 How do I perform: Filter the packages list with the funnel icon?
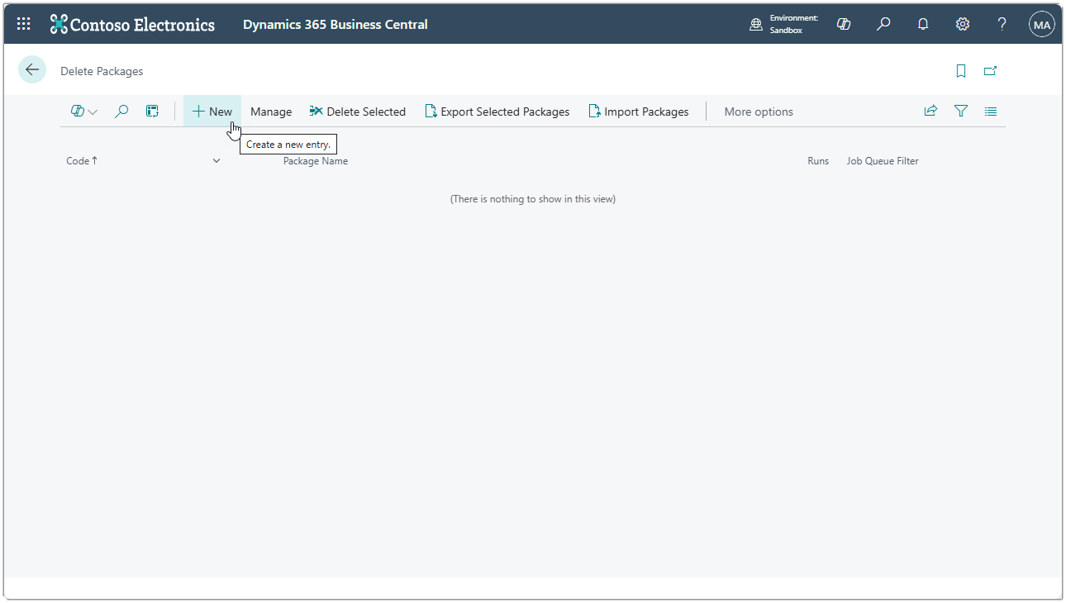[x=960, y=111]
